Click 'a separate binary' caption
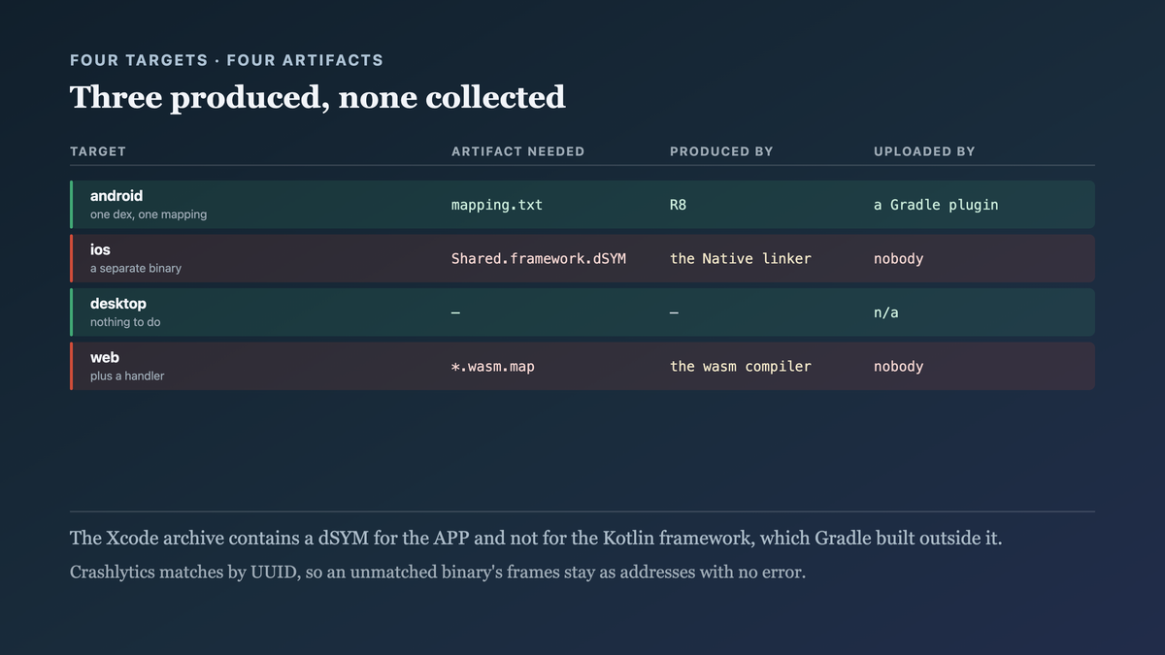Viewport: 1165px width, 655px height. pos(136,268)
